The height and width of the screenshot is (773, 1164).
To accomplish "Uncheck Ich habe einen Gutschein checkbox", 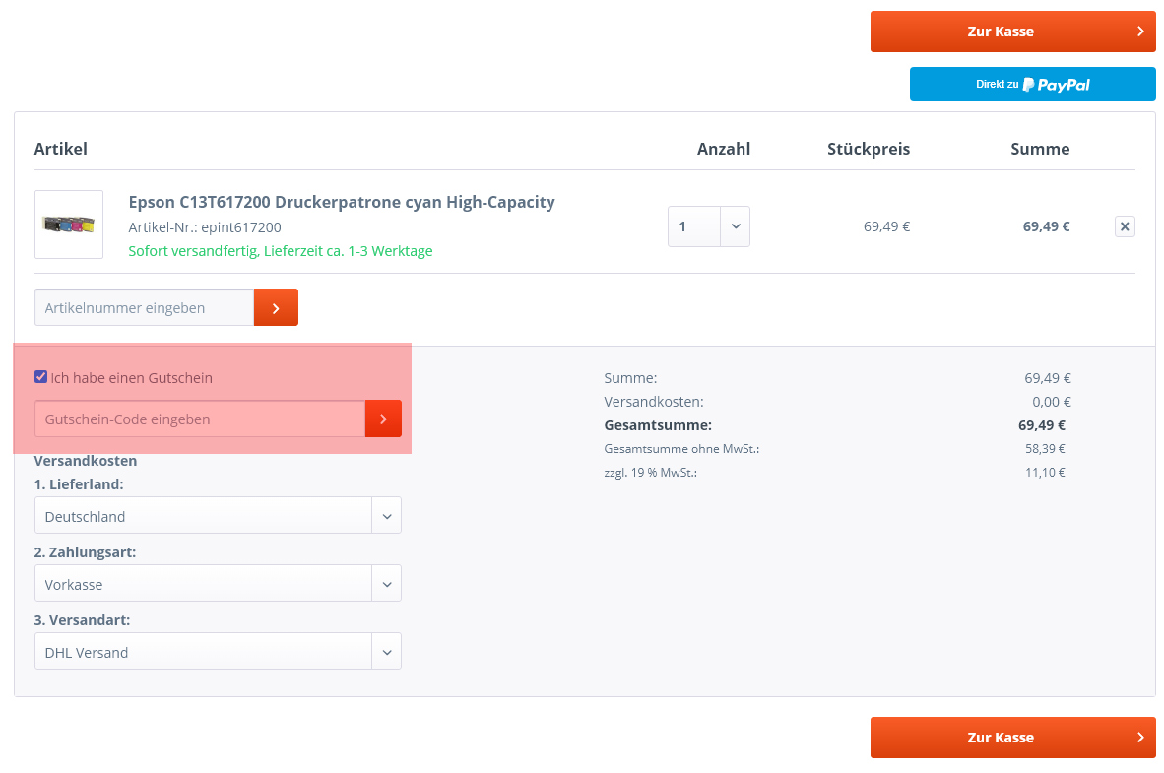I will point(40,377).
